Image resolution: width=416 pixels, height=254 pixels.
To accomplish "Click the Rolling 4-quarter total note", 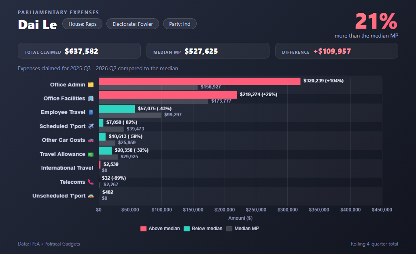I will pos(374,244).
